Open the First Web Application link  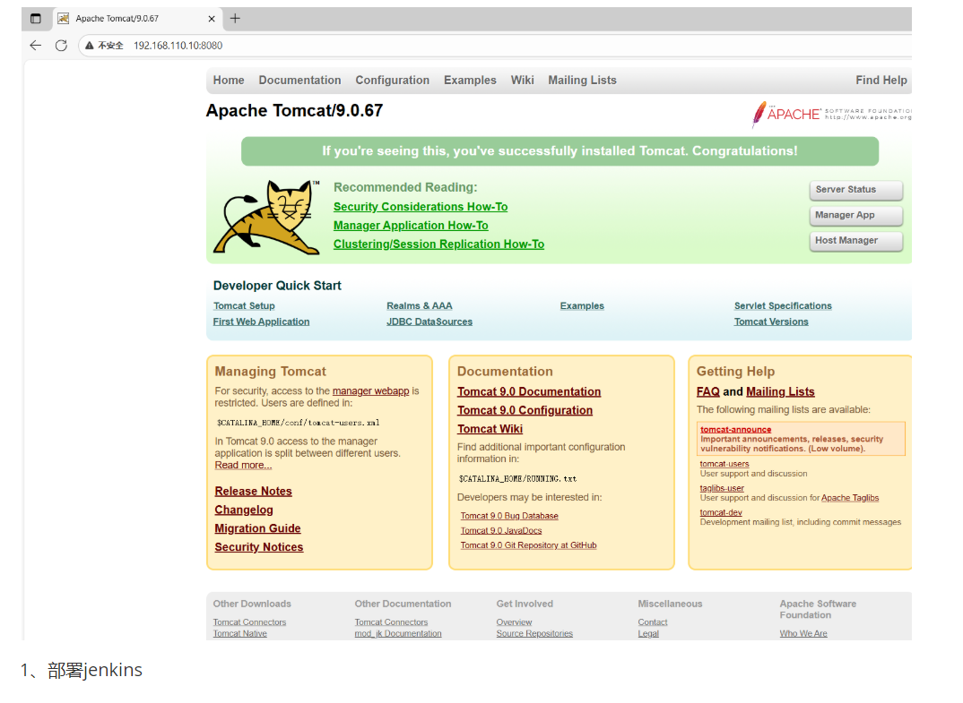tap(261, 322)
